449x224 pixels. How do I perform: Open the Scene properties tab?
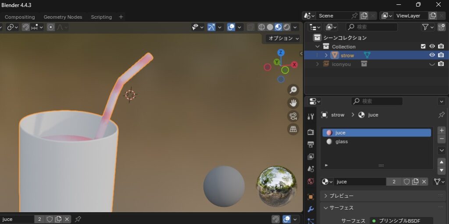[311, 169]
